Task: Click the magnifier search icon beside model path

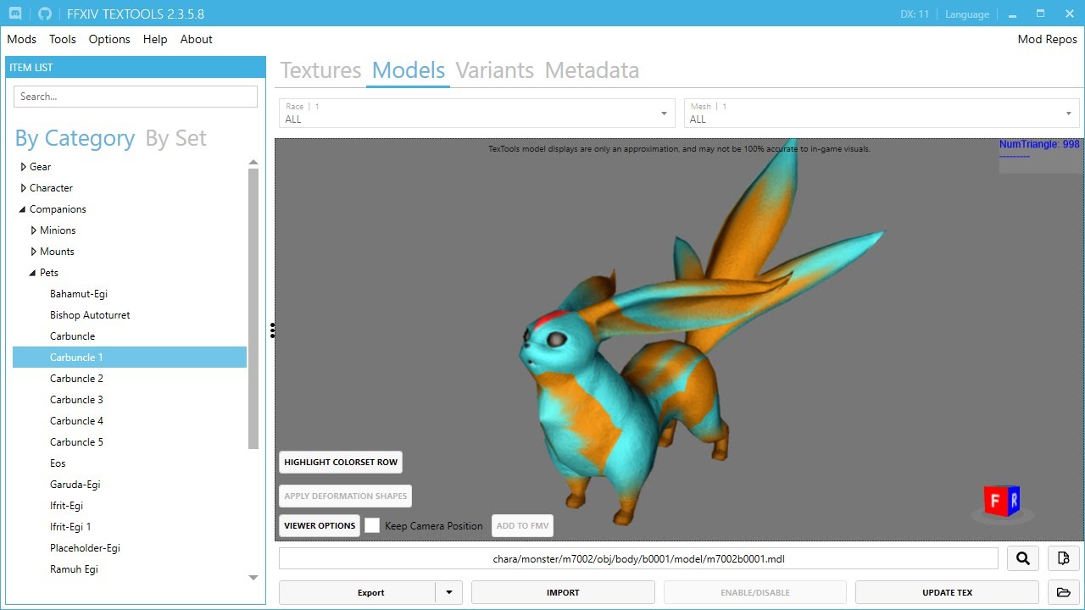Action: tap(1023, 558)
